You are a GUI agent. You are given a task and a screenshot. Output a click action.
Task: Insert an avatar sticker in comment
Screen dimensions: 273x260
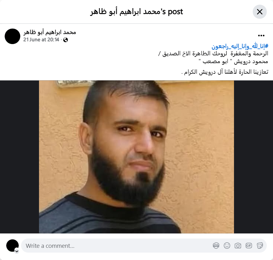click(216, 246)
